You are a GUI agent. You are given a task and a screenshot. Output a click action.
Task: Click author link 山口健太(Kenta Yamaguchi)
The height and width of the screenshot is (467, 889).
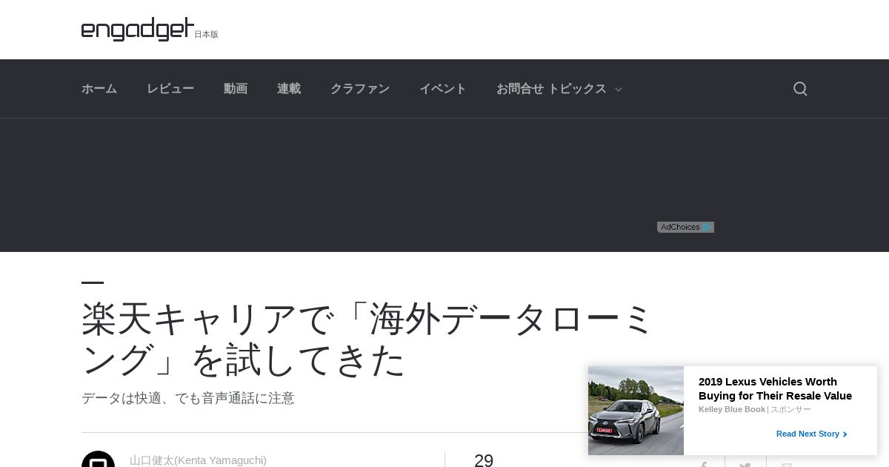pos(198,460)
